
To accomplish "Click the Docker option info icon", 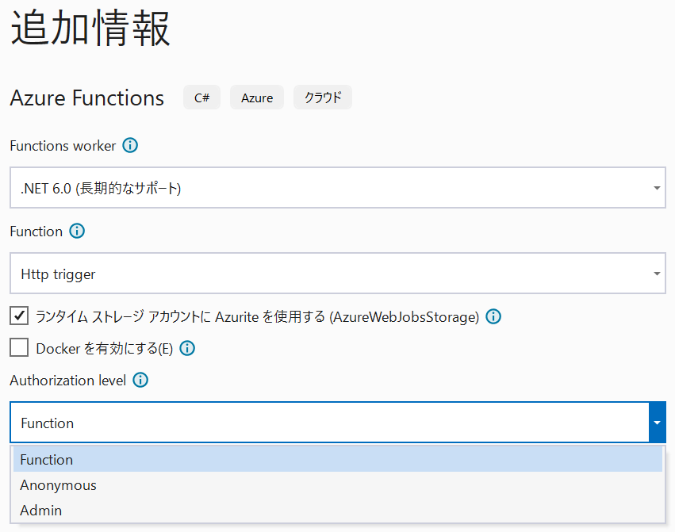I will pos(186,347).
